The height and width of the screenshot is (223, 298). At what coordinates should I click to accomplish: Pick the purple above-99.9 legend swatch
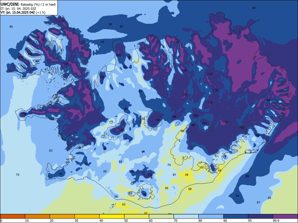(285, 216)
